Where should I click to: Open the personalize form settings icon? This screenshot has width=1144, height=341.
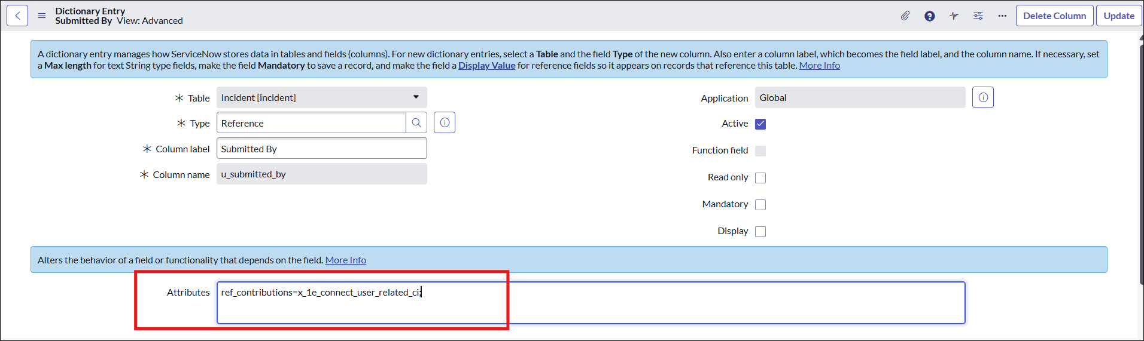point(978,16)
